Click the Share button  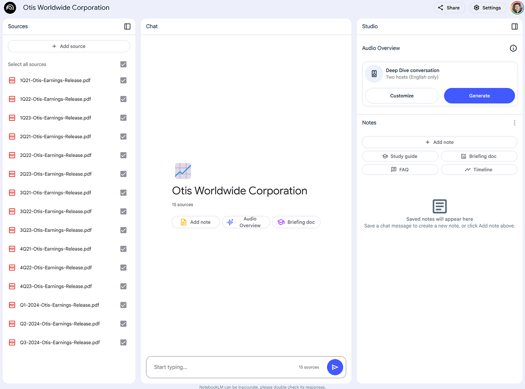[449, 8]
